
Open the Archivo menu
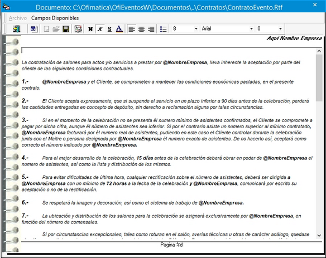[x=18, y=18]
